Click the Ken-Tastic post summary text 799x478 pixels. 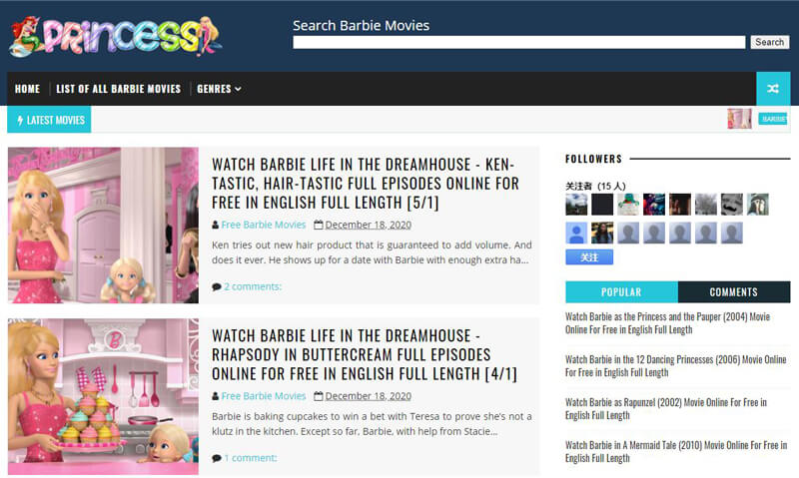[x=372, y=252]
